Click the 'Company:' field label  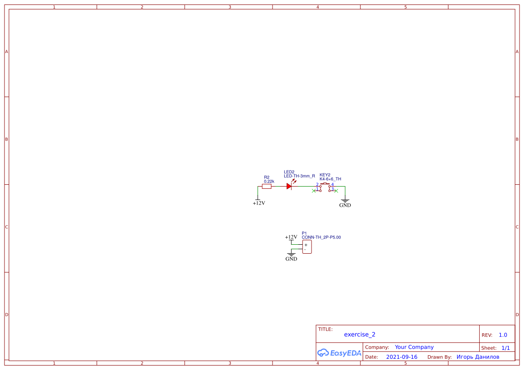pyautogui.click(x=377, y=347)
